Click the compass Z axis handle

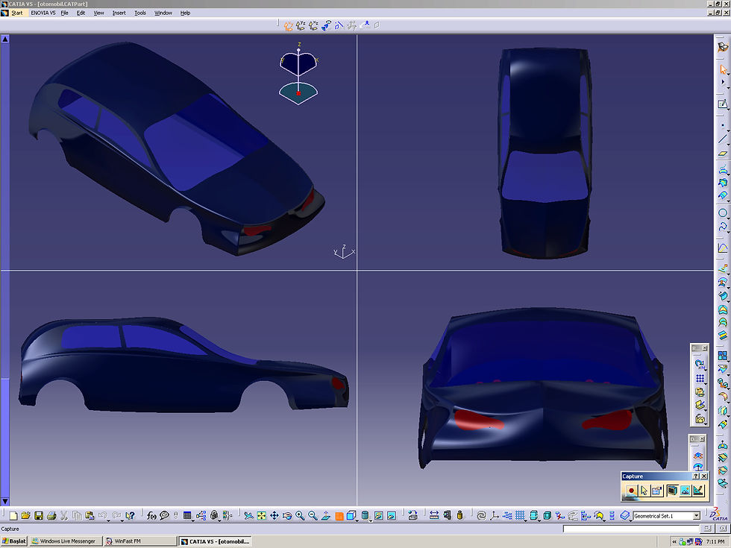299,48
